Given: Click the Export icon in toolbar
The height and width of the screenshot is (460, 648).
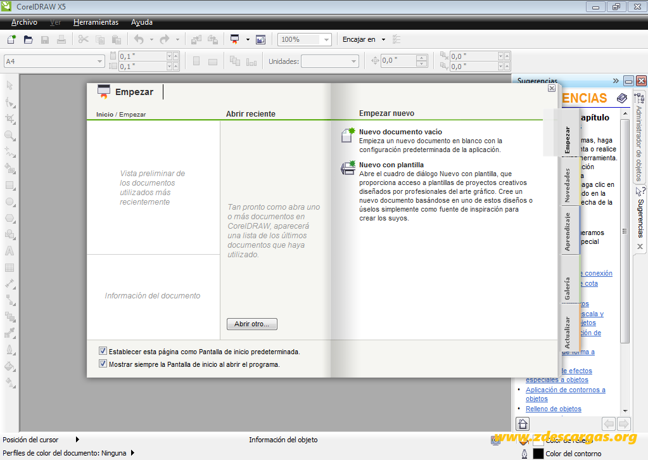Looking at the screenshot, I should [213, 40].
